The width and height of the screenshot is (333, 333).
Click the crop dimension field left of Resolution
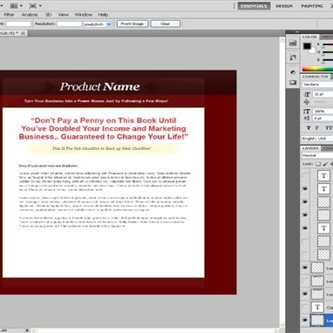pos(18,24)
